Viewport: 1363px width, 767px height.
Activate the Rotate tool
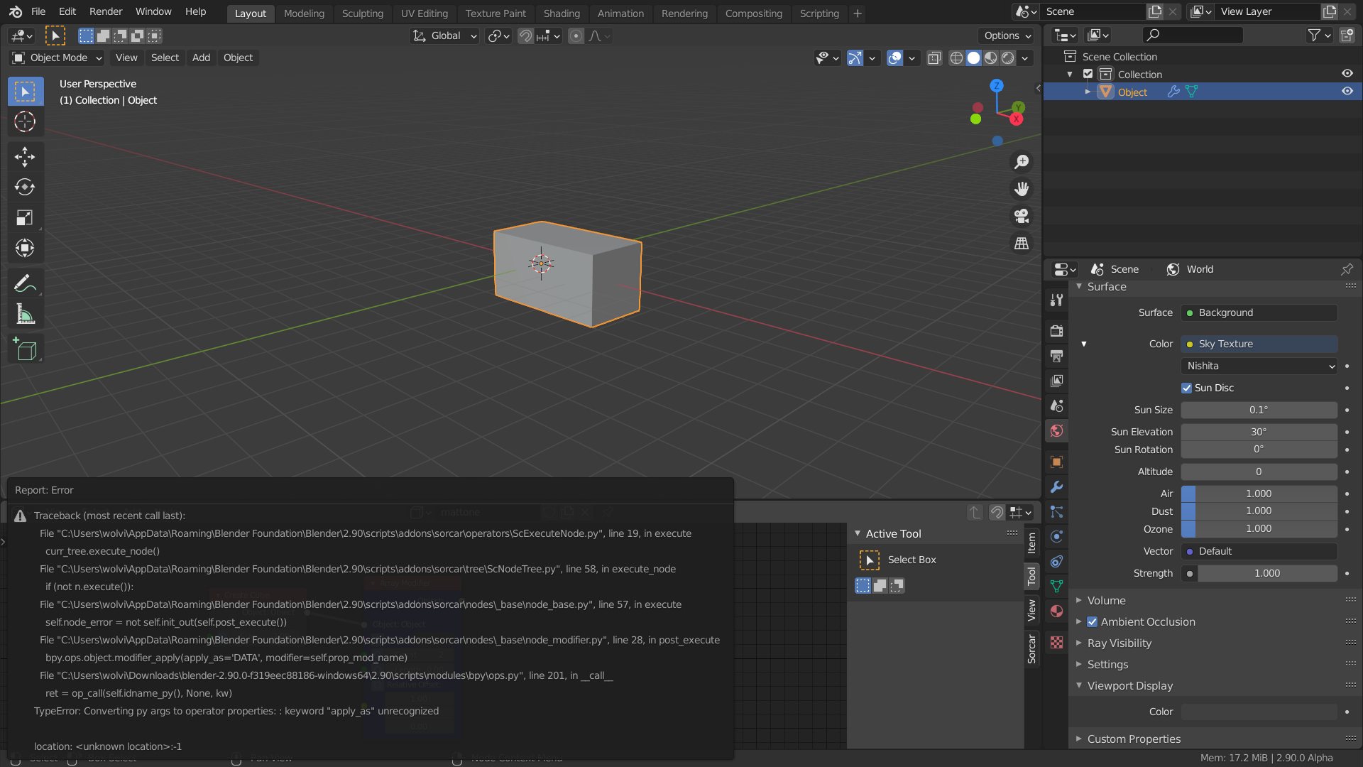[25, 187]
